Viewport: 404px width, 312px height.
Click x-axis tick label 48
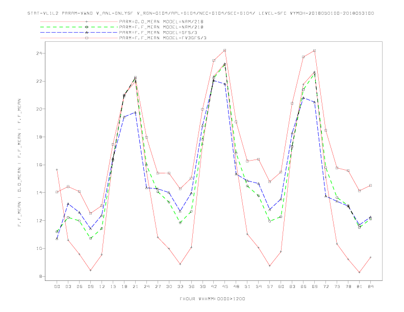point(236,287)
